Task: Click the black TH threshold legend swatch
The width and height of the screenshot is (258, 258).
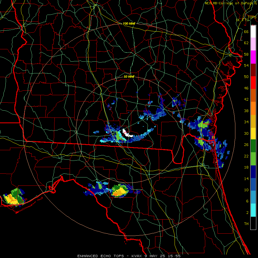Action: pyautogui.click(x=253, y=223)
